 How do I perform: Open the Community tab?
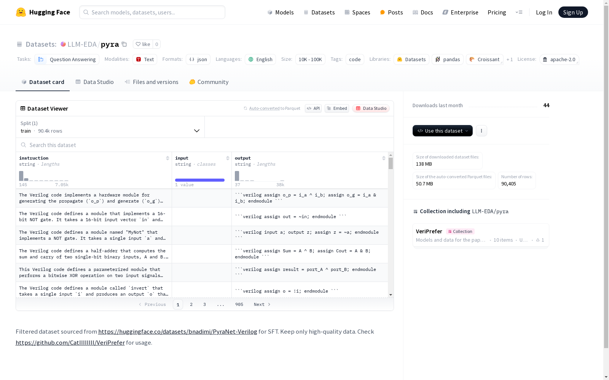point(209,82)
